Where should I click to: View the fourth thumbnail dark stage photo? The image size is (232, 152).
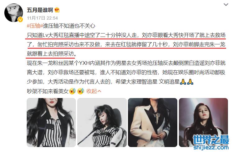tap(203, 123)
